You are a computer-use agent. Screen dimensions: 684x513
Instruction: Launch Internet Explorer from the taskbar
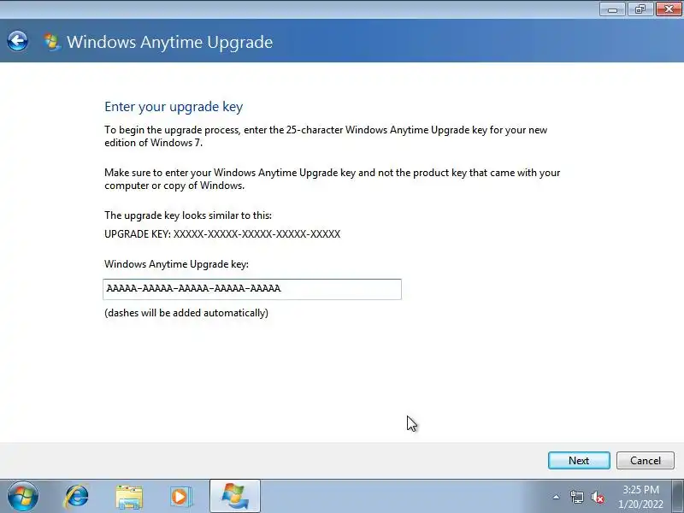[76, 497]
